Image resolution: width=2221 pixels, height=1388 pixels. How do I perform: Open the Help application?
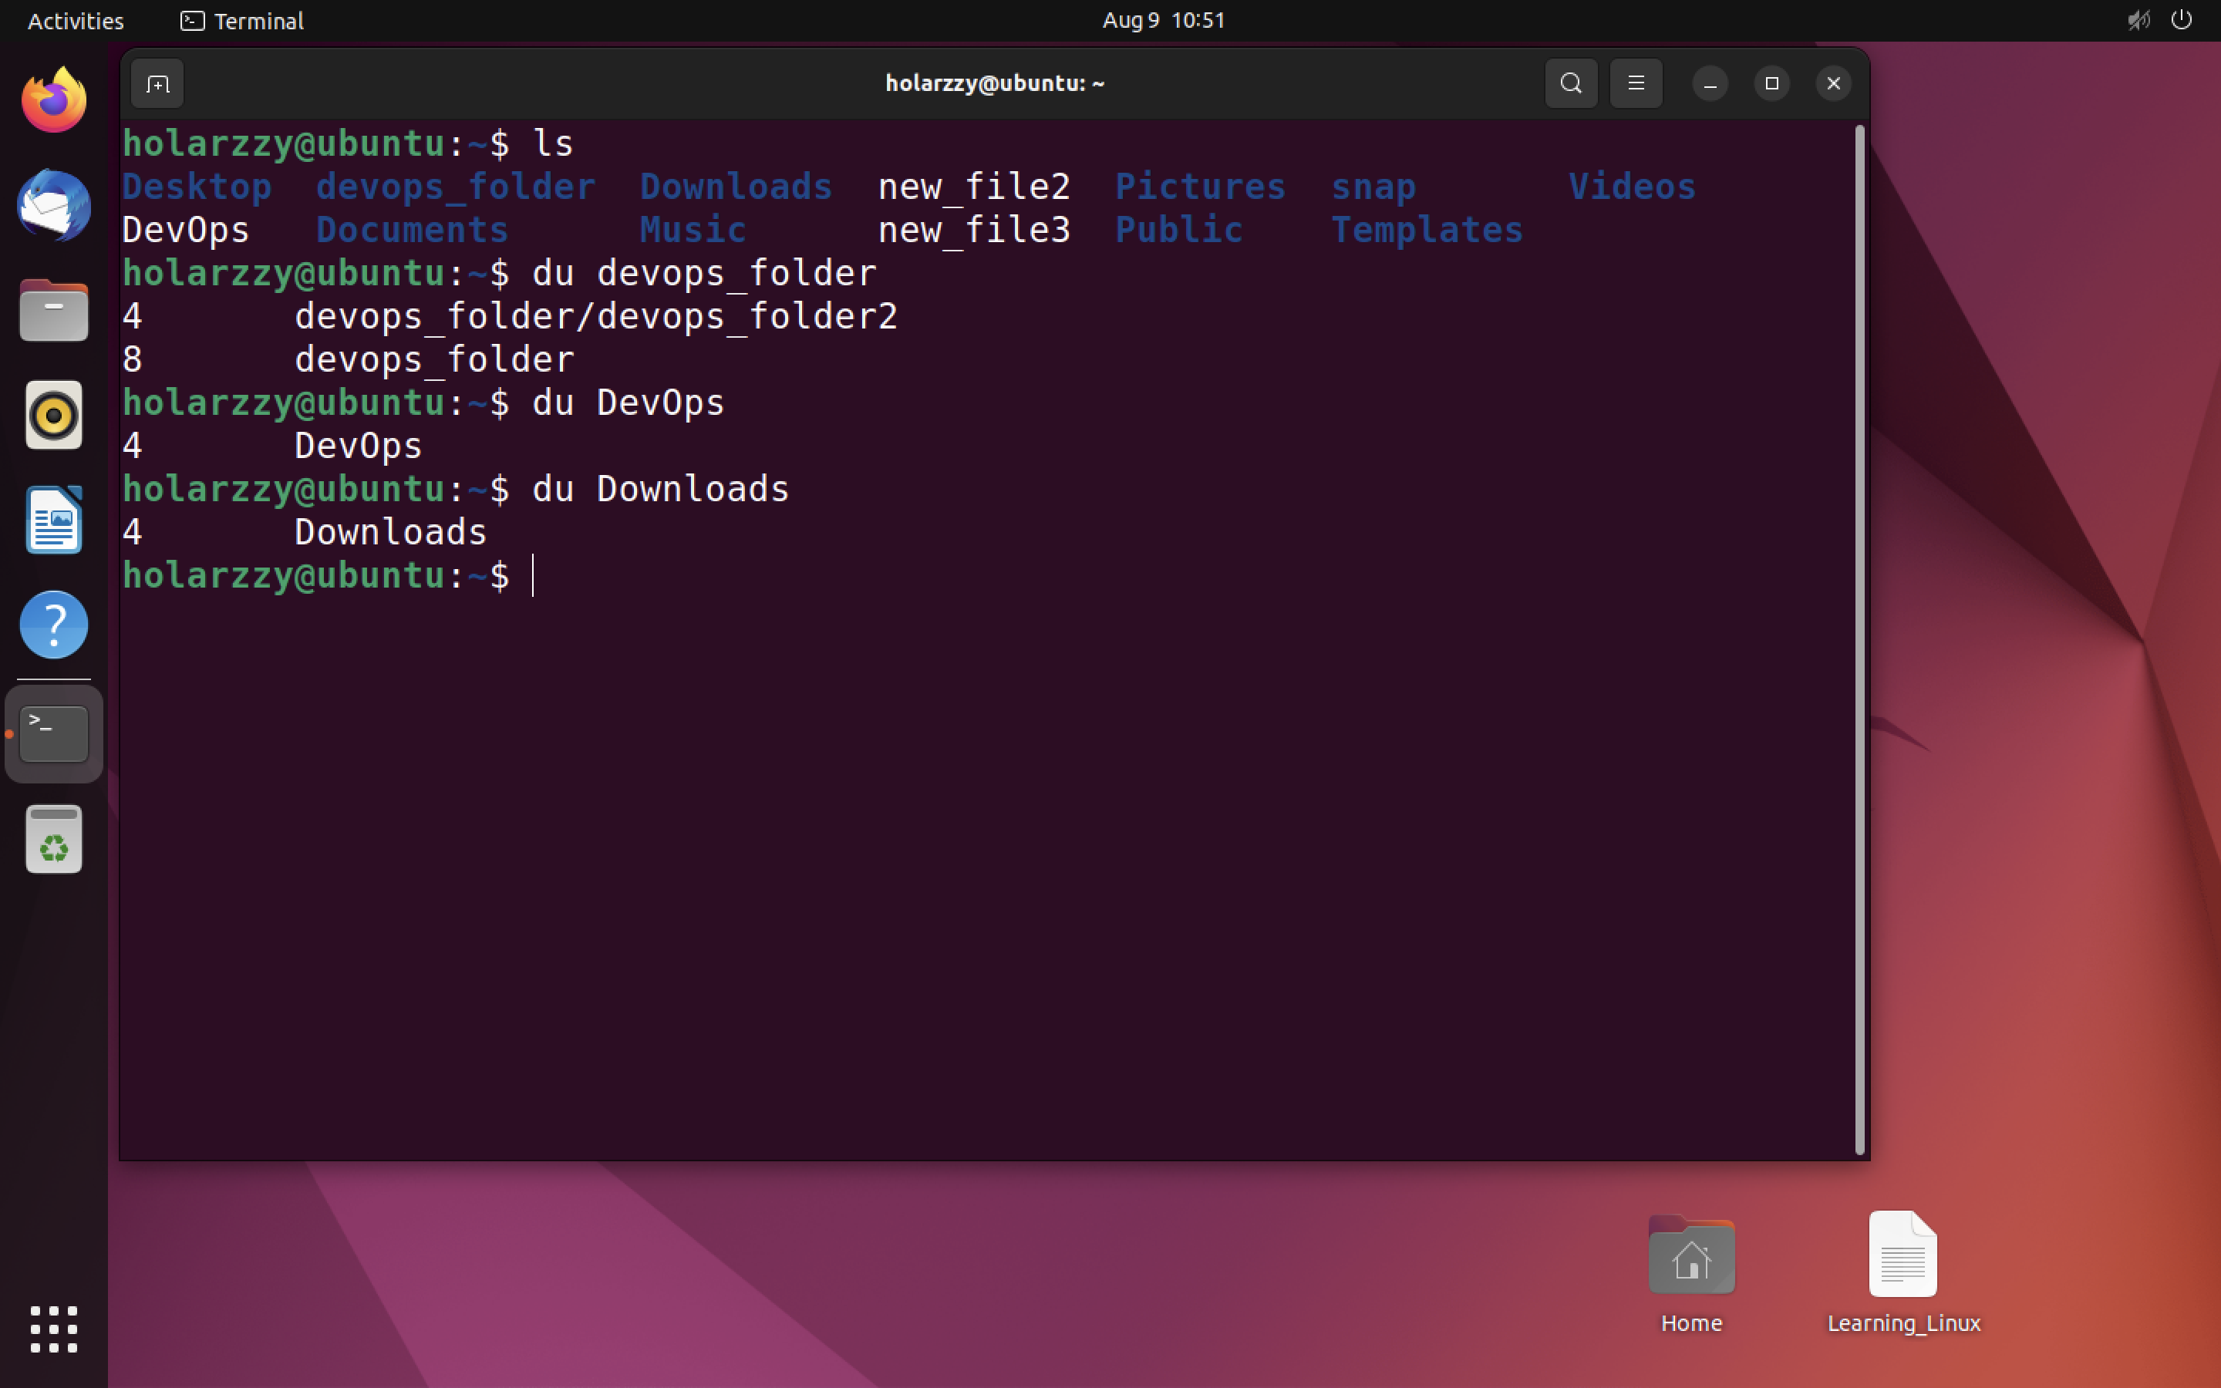52,625
